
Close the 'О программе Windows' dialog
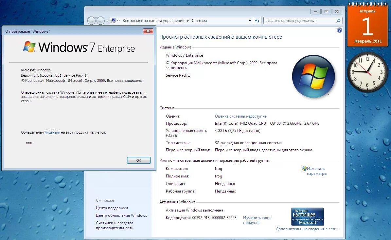click(x=148, y=31)
